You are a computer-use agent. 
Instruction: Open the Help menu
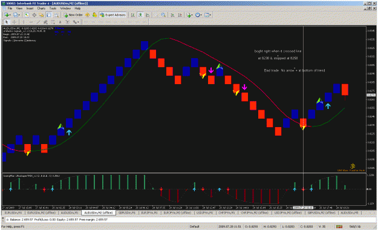tap(77, 8)
